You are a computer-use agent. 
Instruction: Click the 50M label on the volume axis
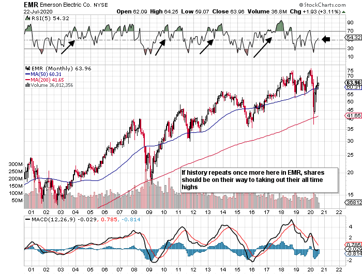(x=17, y=201)
